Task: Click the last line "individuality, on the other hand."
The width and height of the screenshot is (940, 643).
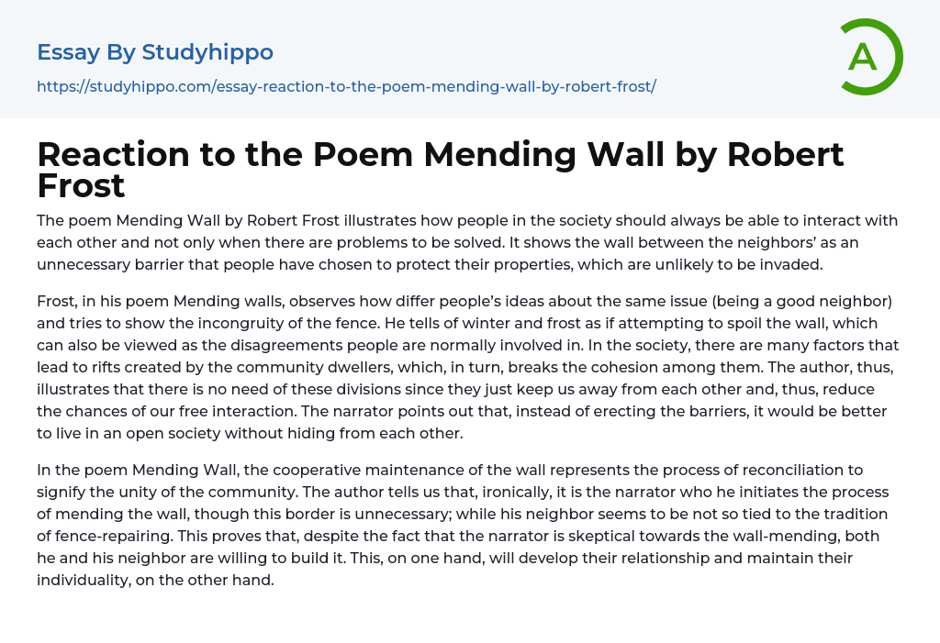Action: 156,580
